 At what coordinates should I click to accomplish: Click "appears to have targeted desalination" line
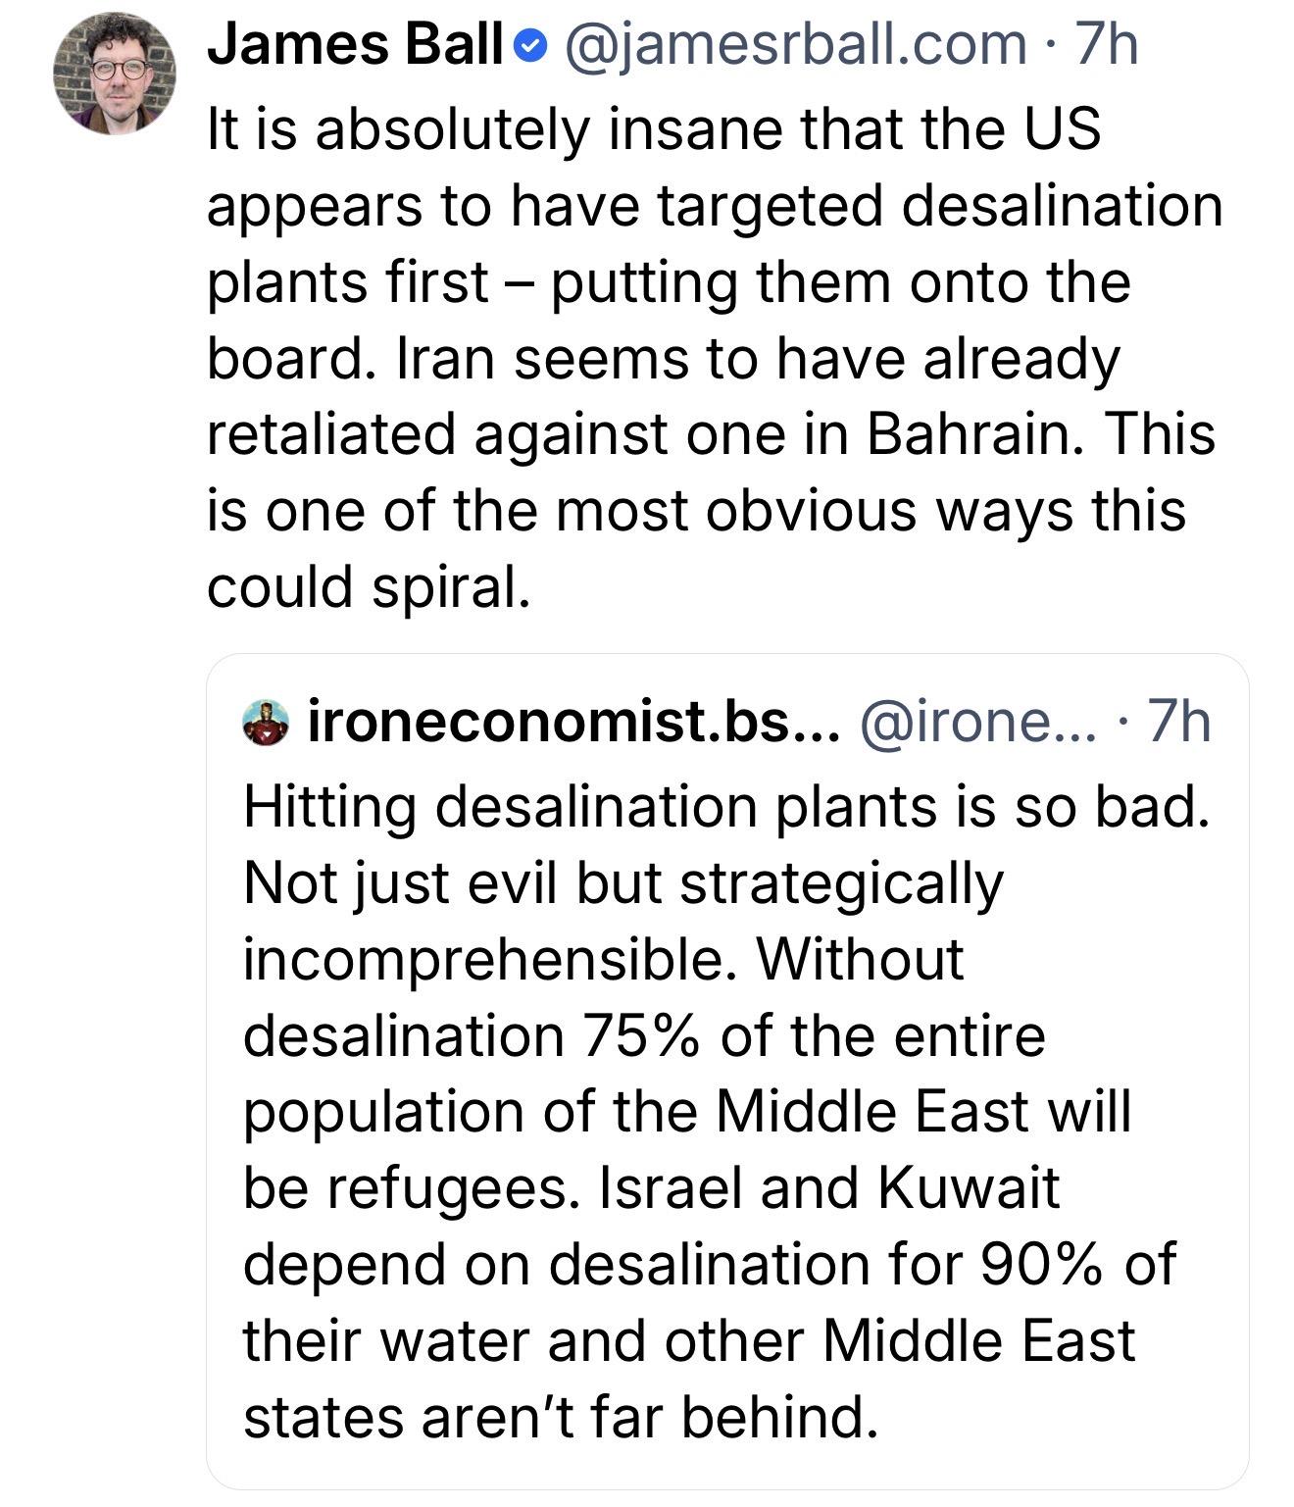[715, 205]
